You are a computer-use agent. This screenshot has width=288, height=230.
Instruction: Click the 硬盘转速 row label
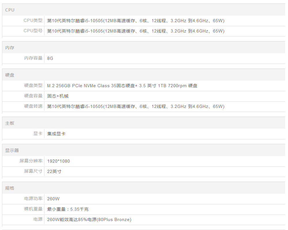[x=33, y=106]
